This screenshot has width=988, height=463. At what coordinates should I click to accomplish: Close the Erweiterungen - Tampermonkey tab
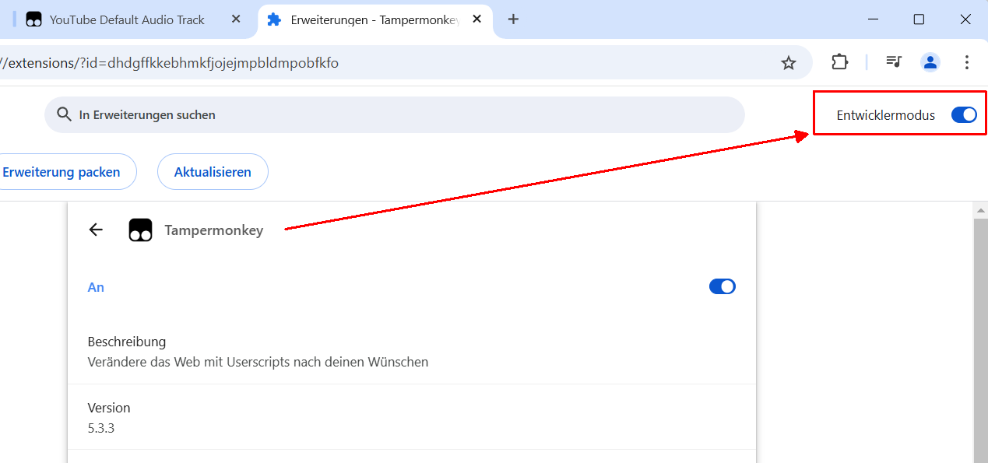click(477, 19)
